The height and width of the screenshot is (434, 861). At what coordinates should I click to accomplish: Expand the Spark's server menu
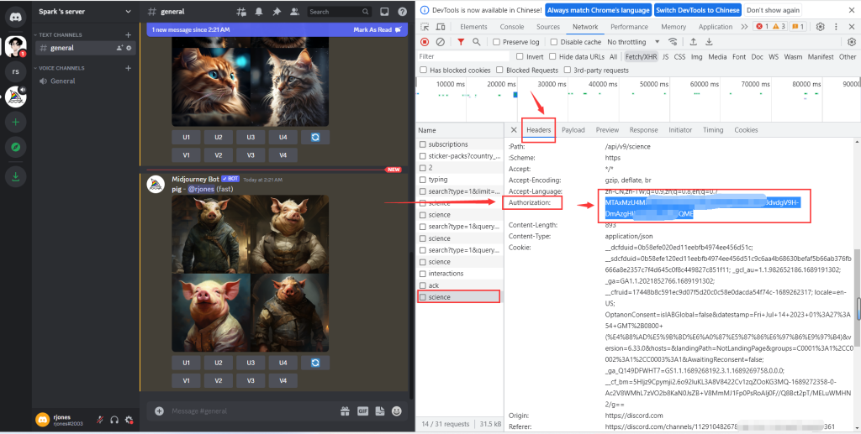pos(84,12)
